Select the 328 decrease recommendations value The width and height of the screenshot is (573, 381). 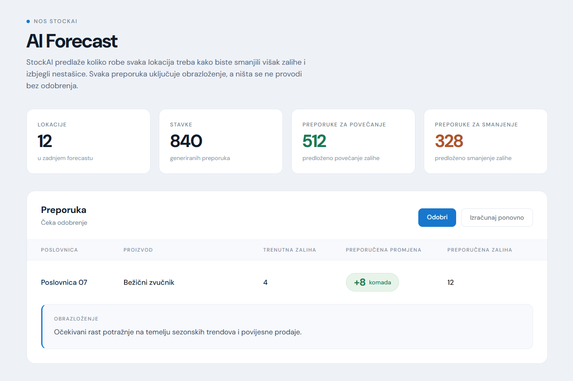click(449, 141)
